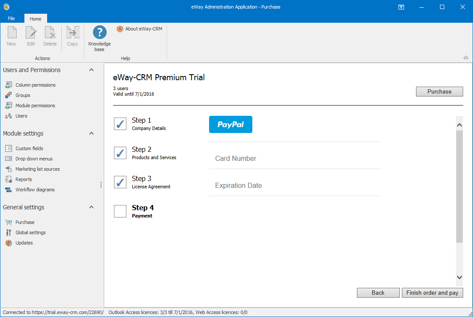The image size is (473, 317).
Task: Pay with the PayPal button
Action: 231,124
